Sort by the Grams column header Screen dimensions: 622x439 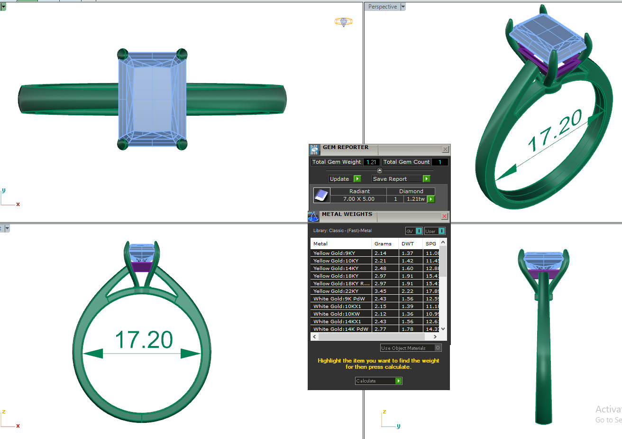point(385,243)
